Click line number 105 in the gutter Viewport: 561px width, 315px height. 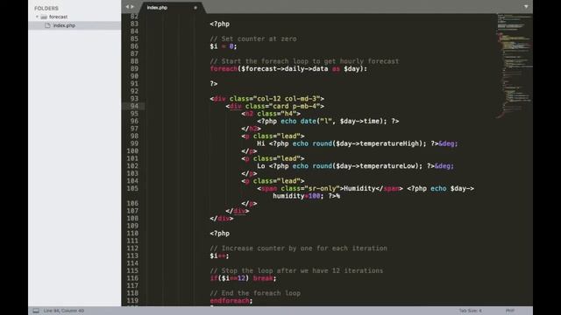coord(132,188)
